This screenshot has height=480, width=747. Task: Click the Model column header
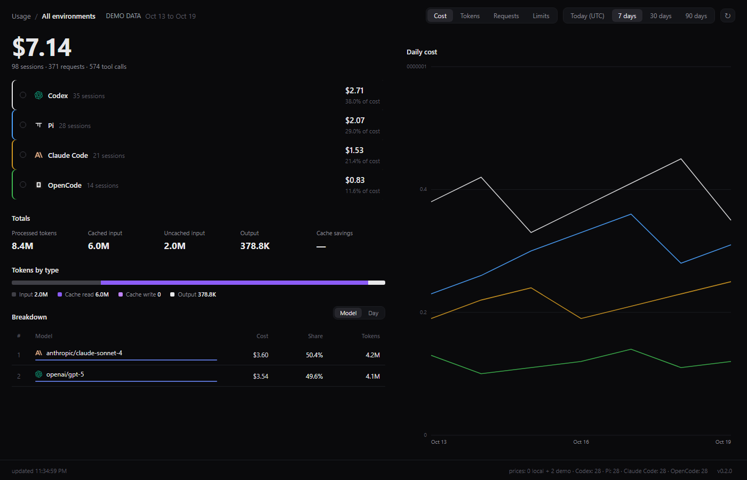click(44, 336)
